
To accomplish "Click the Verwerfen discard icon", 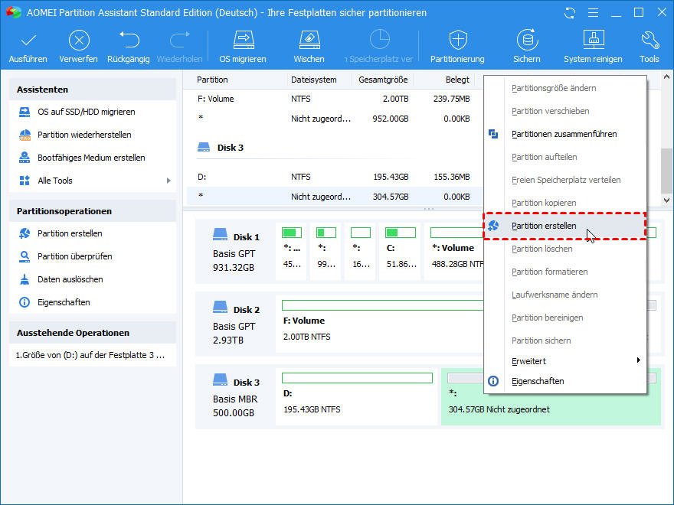I will pyautogui.click(x=79, y=41).
